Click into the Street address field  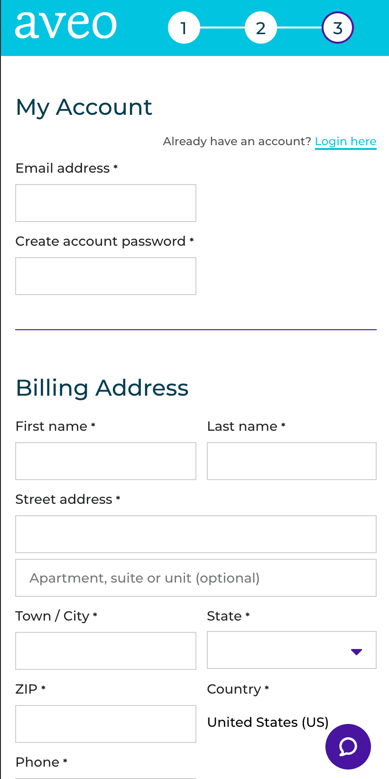pyautogui.click(x=196, y=534)
